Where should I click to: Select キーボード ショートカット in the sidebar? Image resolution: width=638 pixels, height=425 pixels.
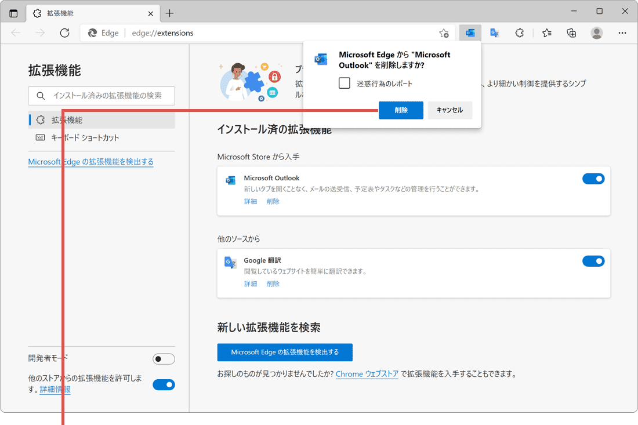101,137
